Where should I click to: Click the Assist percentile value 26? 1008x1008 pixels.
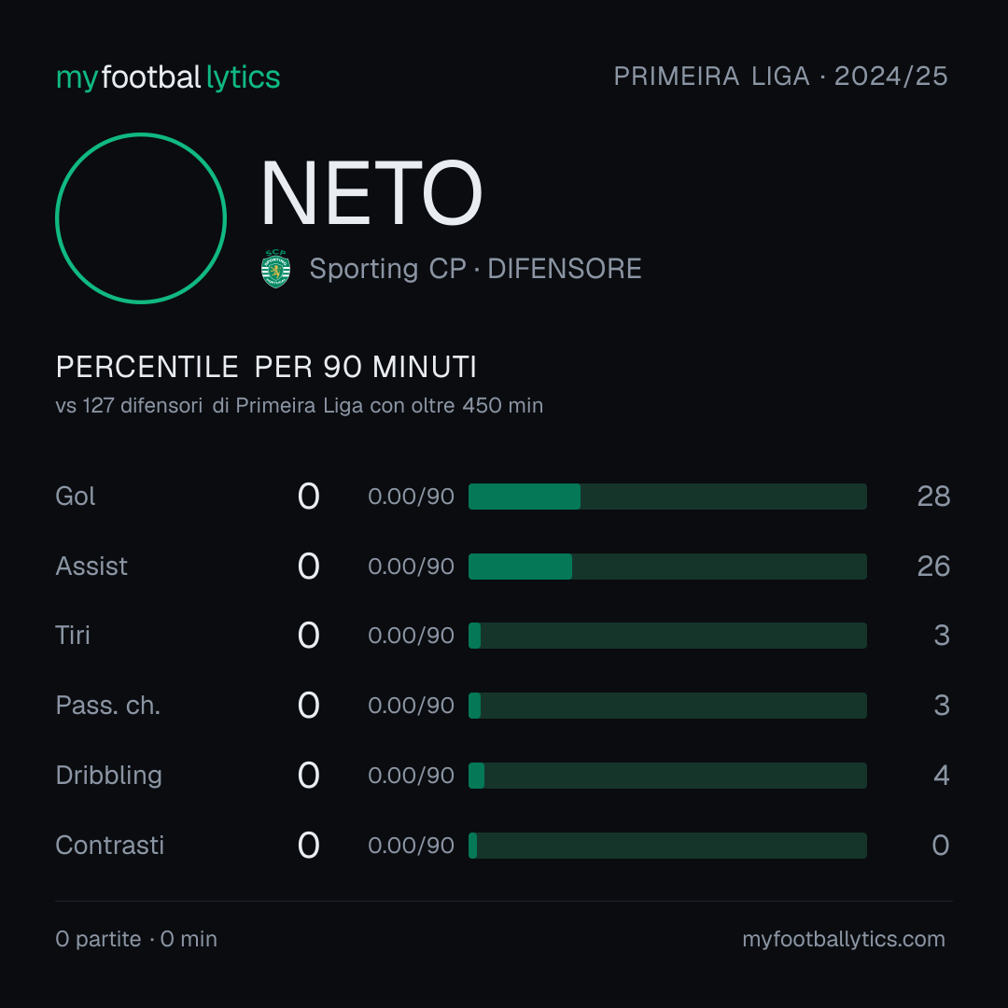pyautogui.click(x=933, y=567)
